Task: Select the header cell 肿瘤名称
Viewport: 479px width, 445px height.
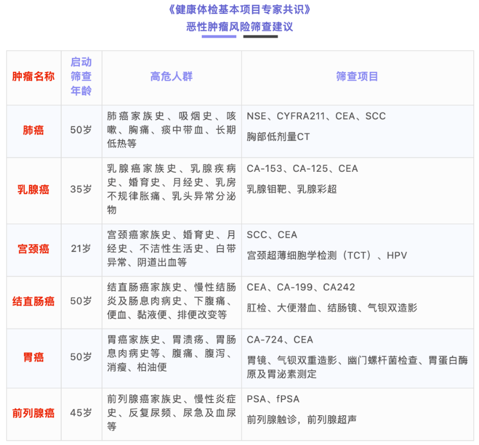Action: (34, 77)
